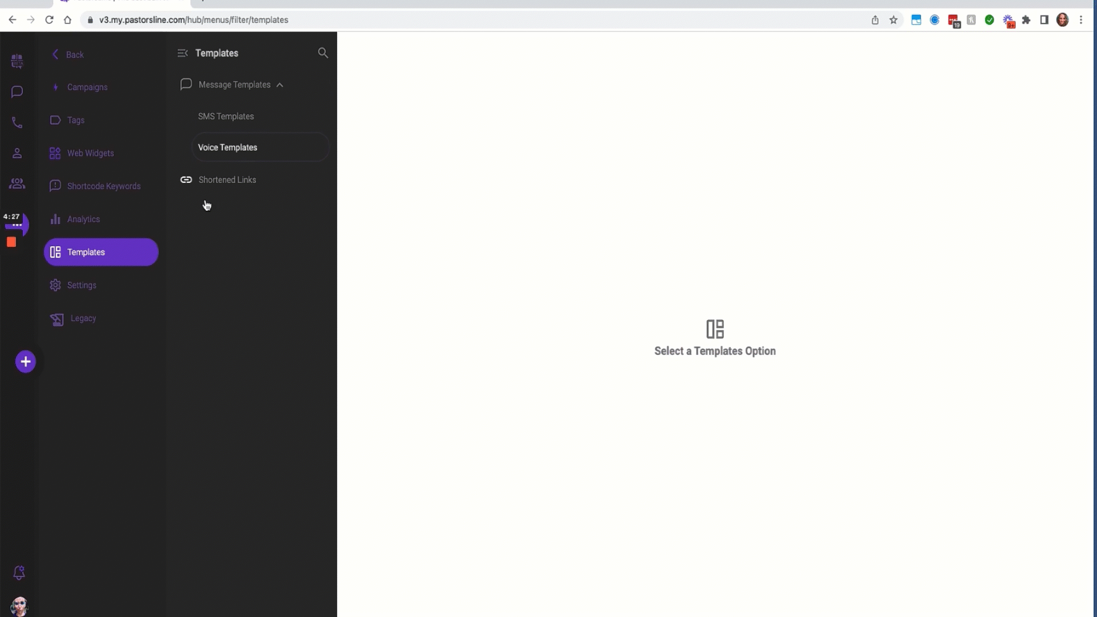Image resolution: width=1097 pixels, height=617 pixels.
Task: Click the Search icon in Templates panel
Action: click(x=323, y=52)
